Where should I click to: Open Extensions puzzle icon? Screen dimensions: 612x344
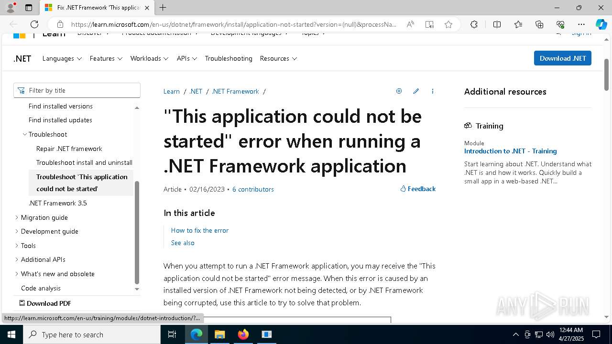coord(474,24)
